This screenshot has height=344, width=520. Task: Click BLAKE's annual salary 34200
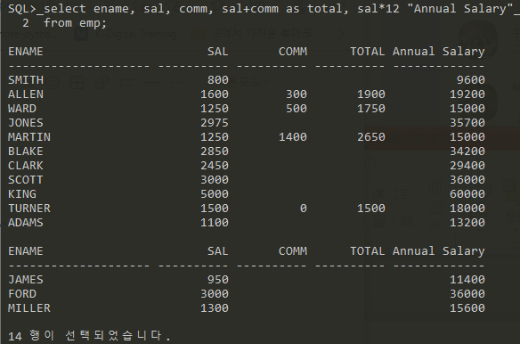(x=467, y=152)
